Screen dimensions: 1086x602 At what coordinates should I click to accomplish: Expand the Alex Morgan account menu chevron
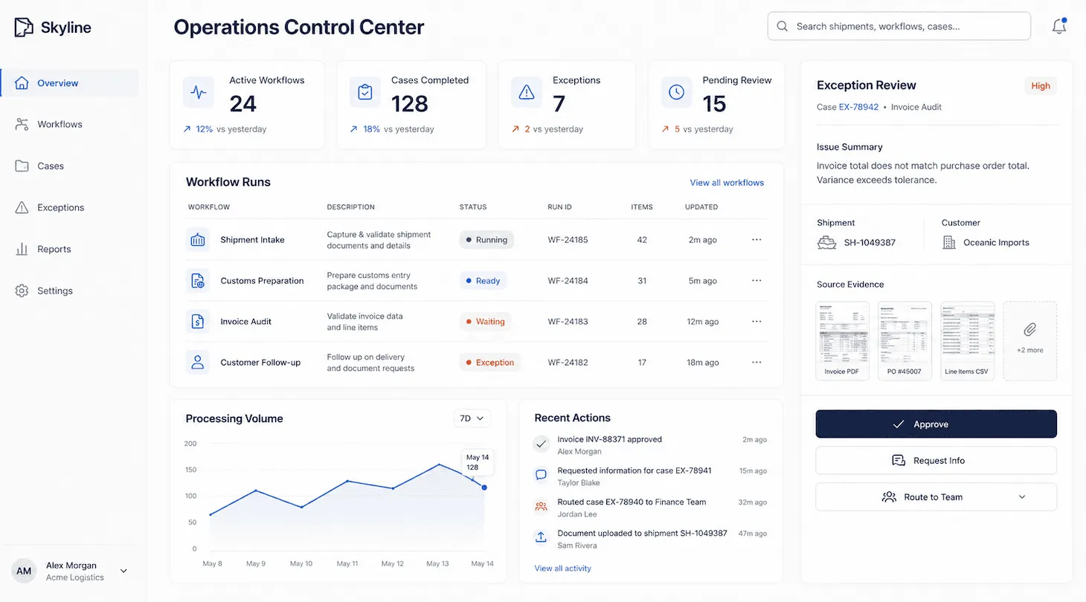[x=123, y=571]
